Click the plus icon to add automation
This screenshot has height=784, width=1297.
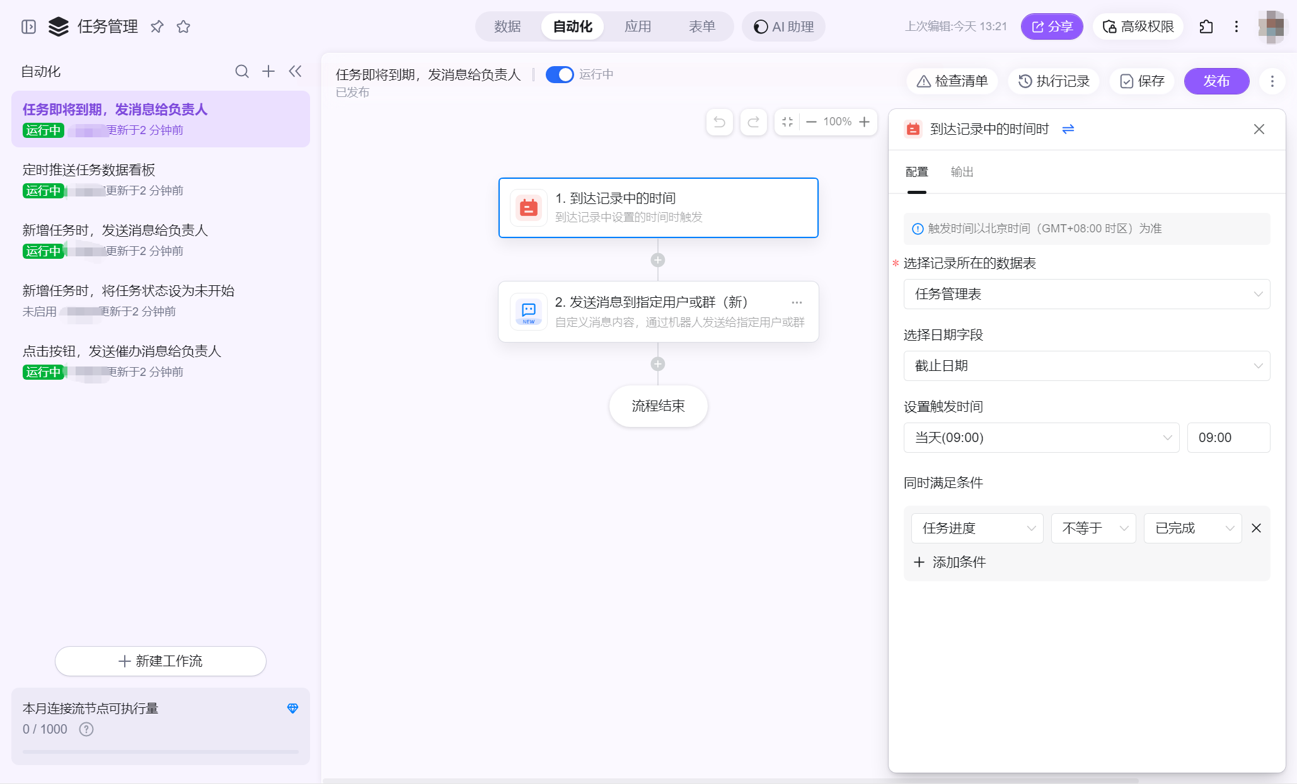coord(268,71)
